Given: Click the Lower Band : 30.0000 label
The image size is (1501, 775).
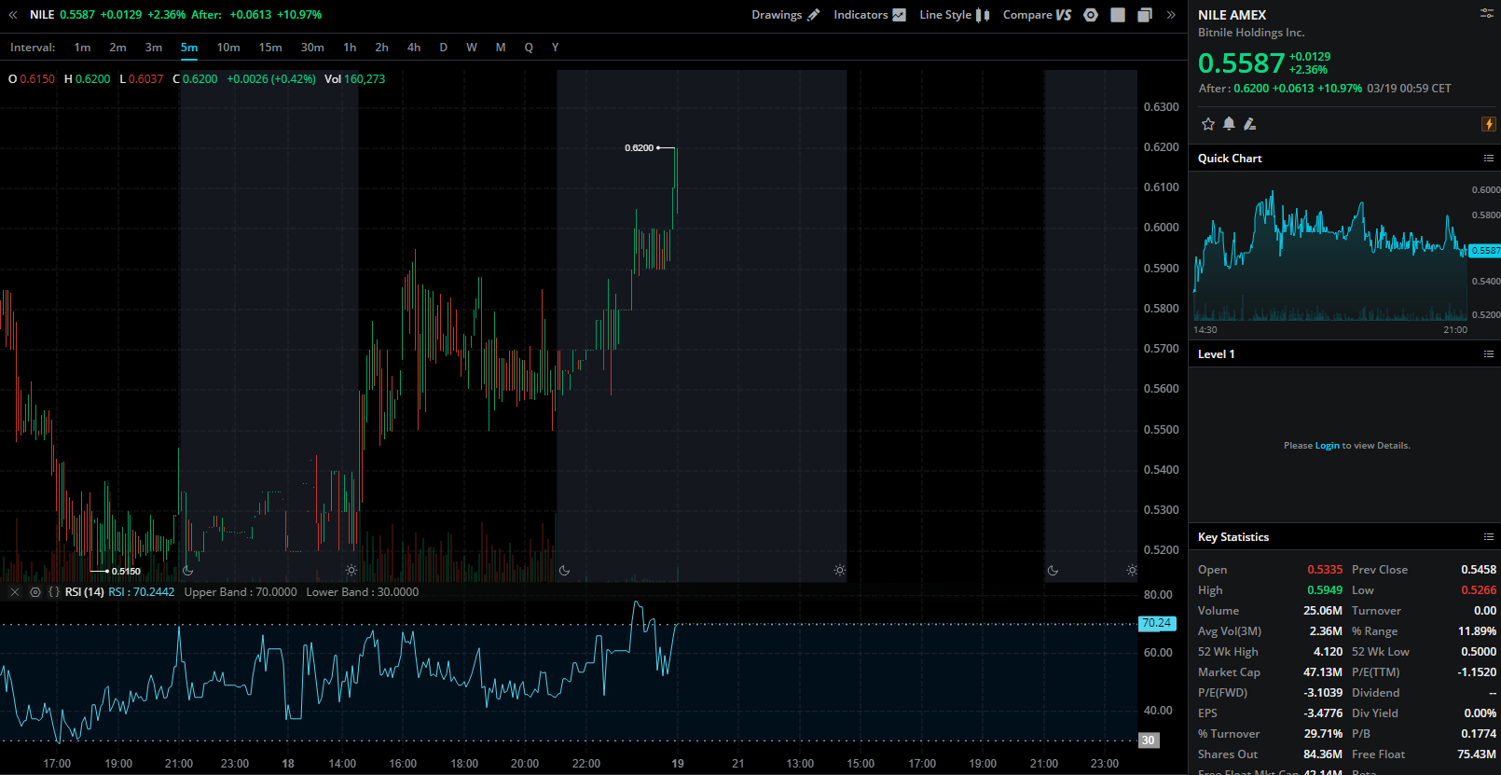Looking at the screenshot, I should tap(363, 592).
